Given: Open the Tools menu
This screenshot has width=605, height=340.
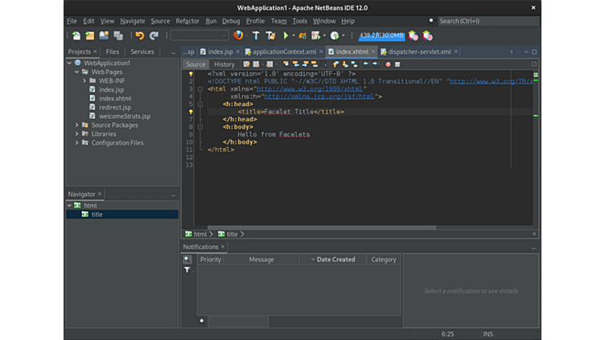Looking at the screenshot, I should (300, 21).
